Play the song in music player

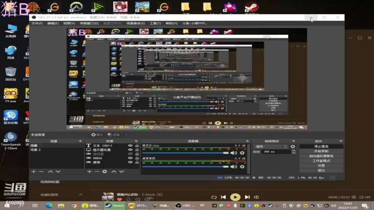[235, 197]
